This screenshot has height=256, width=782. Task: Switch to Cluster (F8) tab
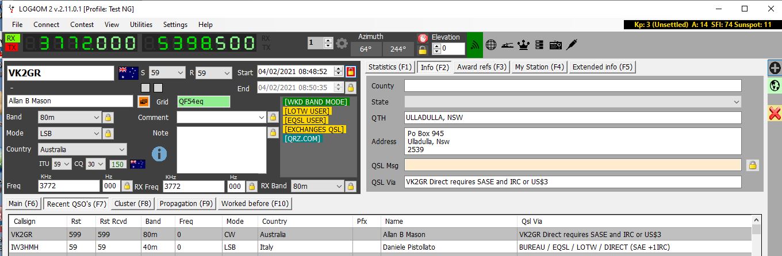click(133, 204)
